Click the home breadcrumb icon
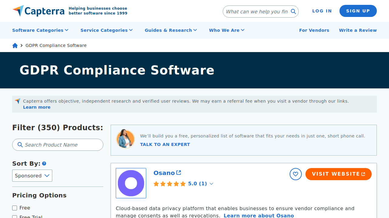The width and height of the screenshot is (389, 218). click(15, 45)
